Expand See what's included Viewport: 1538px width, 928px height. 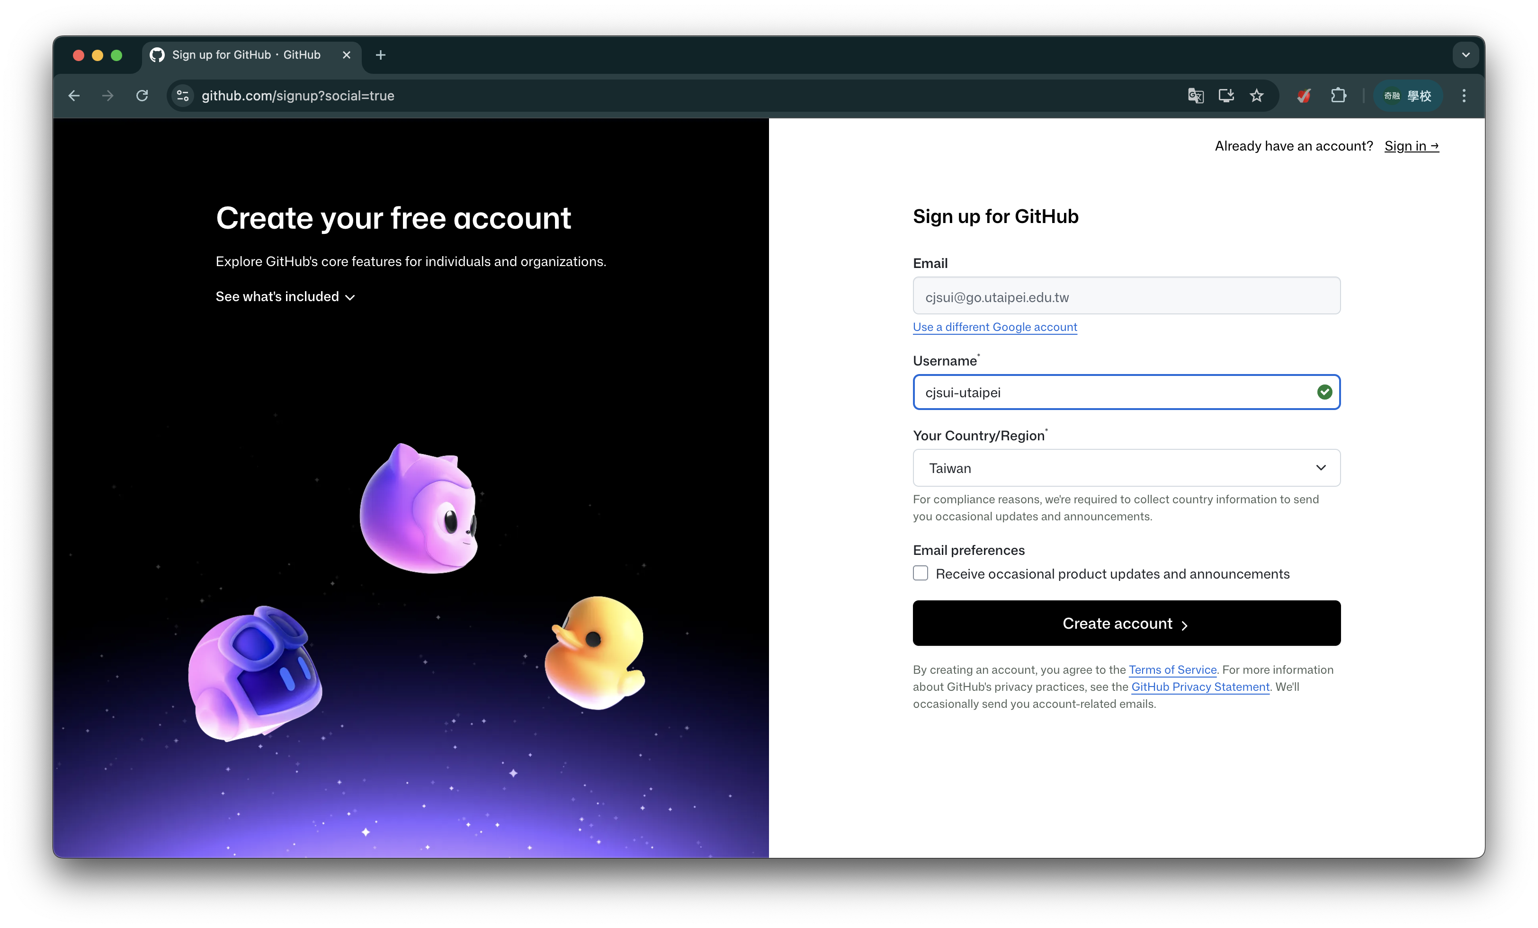point(285,296)
